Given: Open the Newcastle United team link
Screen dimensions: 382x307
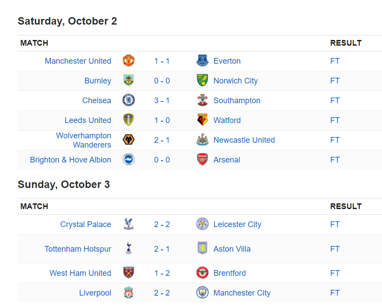Looking at the screenshot, I should 244,140.
